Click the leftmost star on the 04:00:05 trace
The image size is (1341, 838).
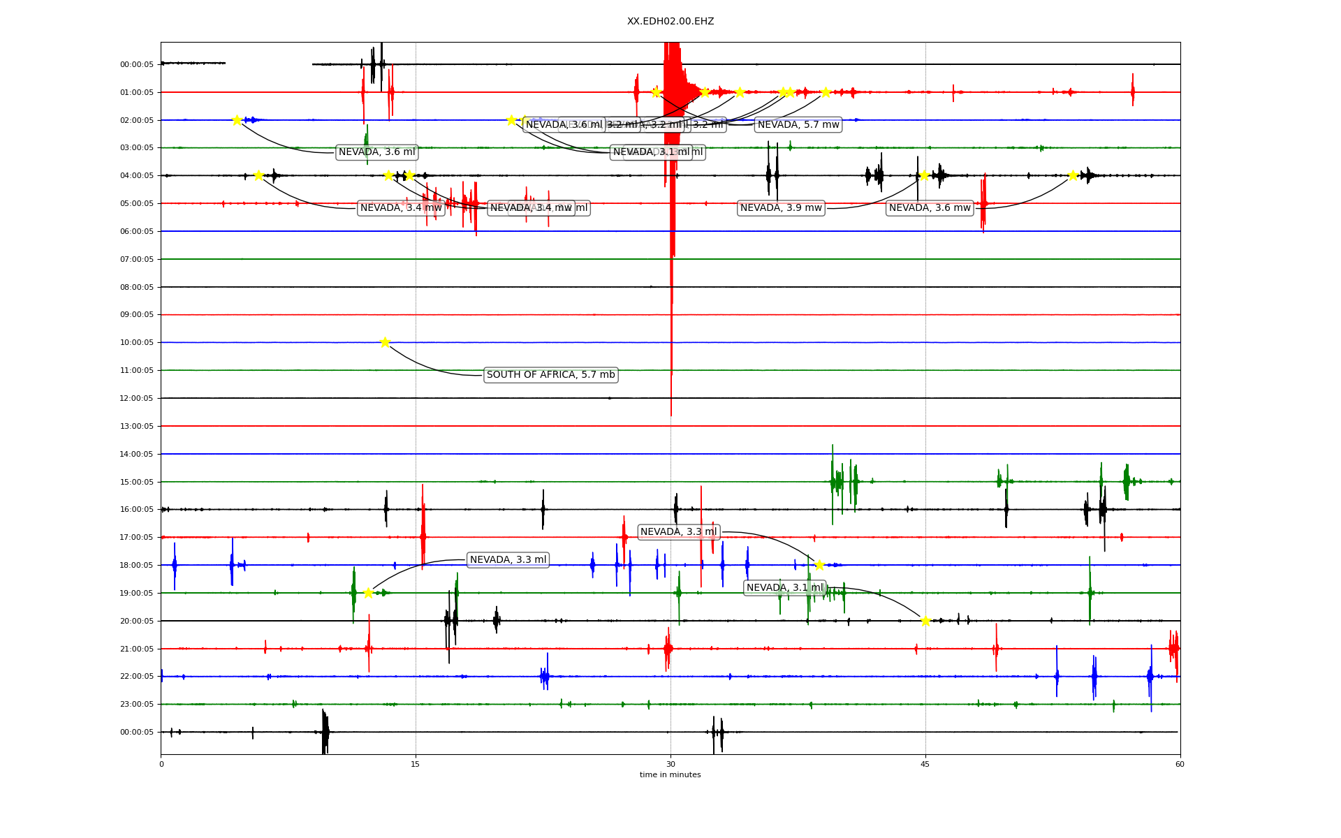258,175
